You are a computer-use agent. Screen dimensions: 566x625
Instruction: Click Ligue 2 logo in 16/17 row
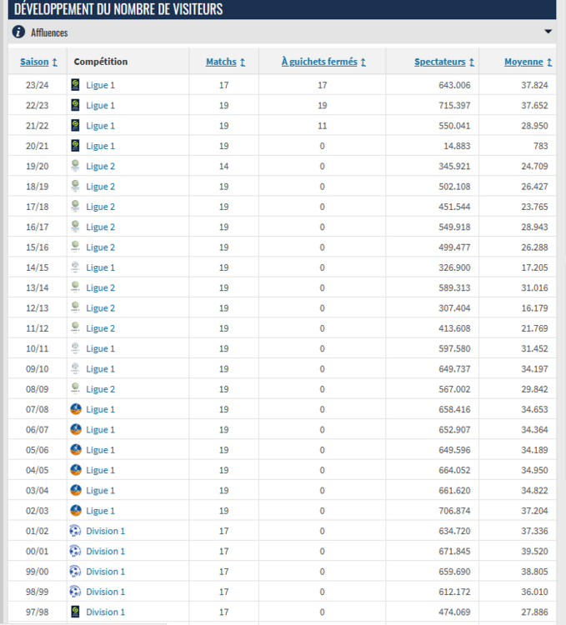(75, 227)
